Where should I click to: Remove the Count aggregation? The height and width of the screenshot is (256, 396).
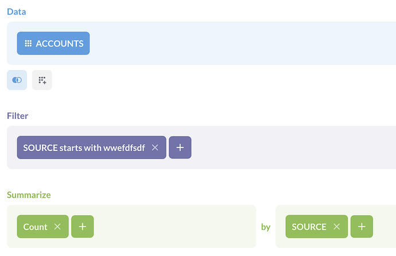pos(57,227)
